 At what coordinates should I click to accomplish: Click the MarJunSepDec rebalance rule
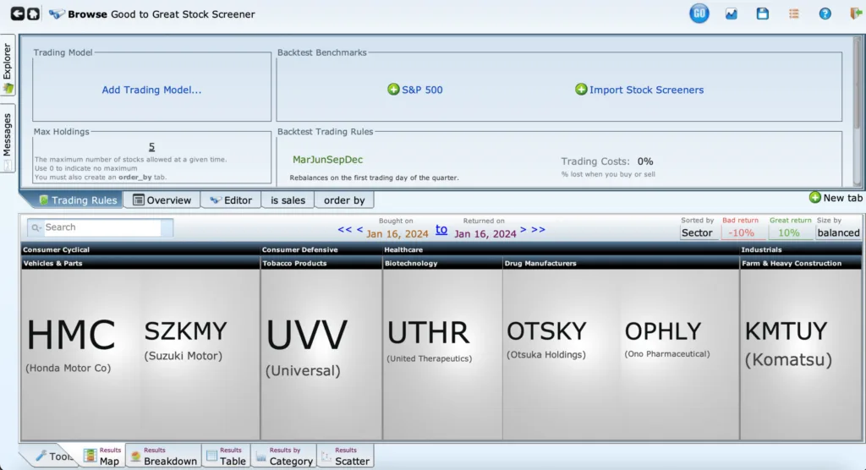[x=327, y=160]
